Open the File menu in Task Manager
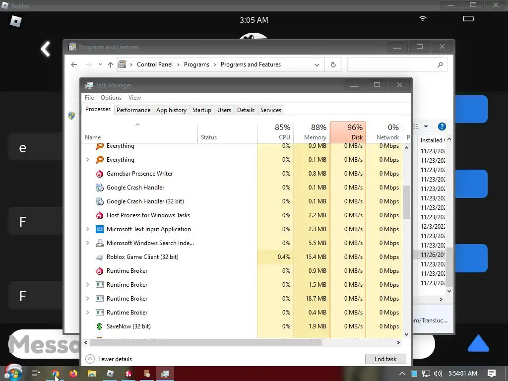The height and width of the screenshot is (381, 508). click(x=89, y=98)
